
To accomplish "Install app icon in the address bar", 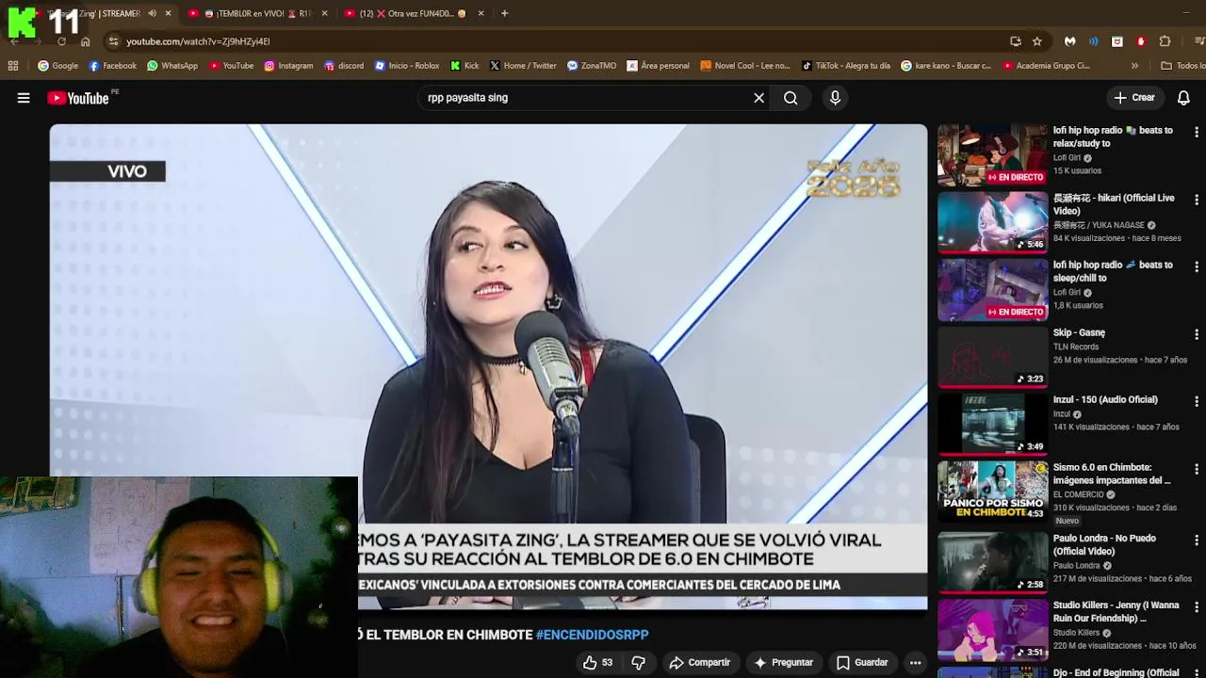I will (x=1015, y=41).
